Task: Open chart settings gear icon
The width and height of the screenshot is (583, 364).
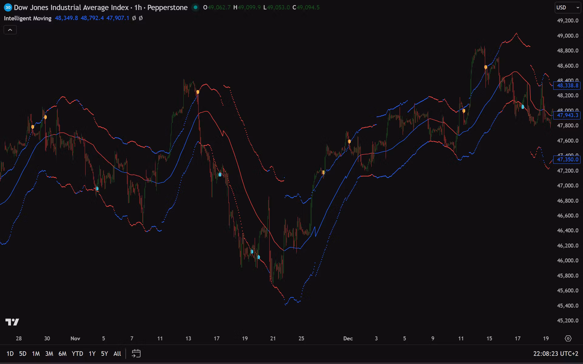Action: click(568, 338)
